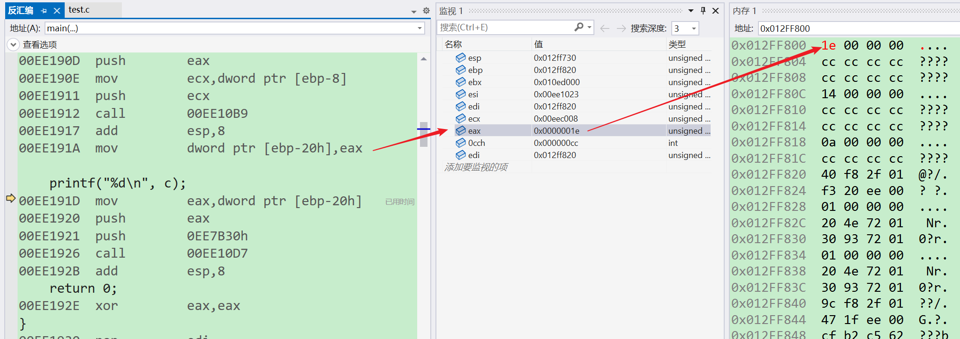Select the ebp watch row icon
Screen dimensions: 960x339
[461, 70]
